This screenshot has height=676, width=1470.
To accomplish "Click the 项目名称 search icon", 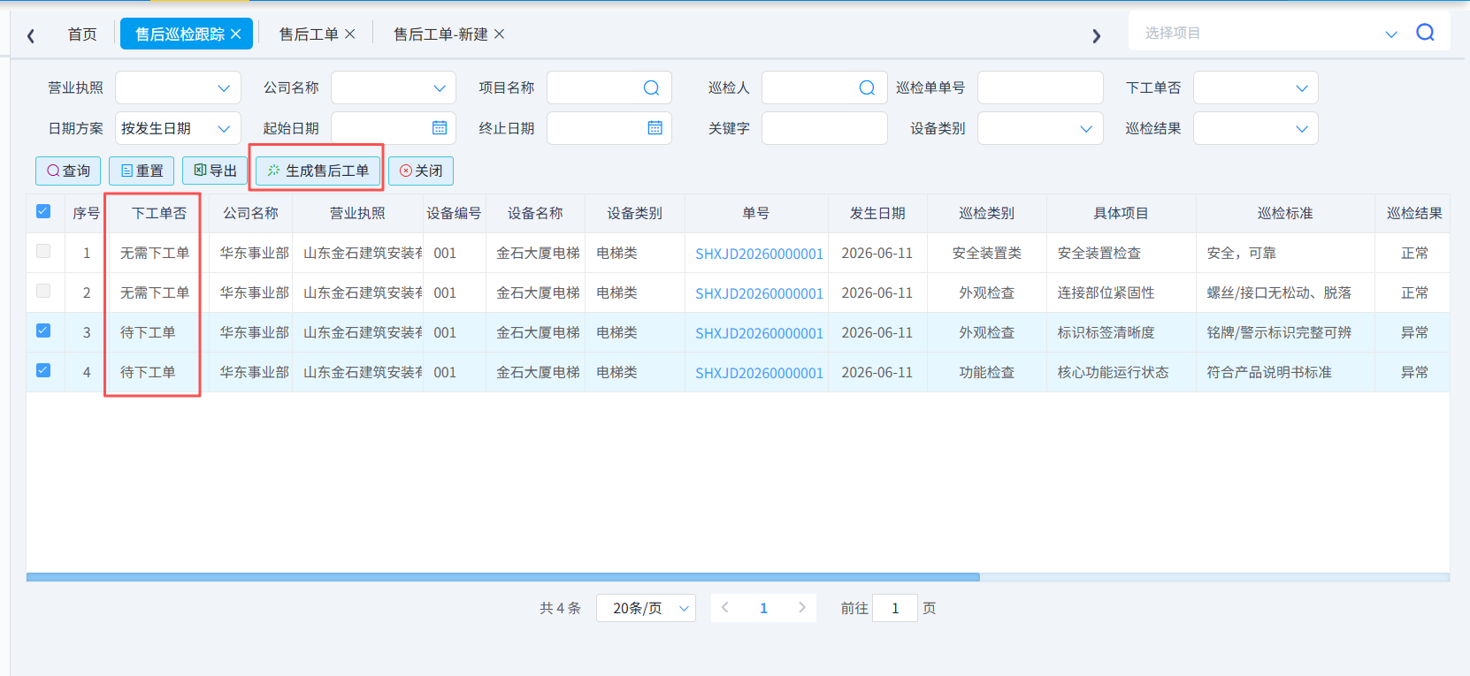I will click(x=651, y=87).
